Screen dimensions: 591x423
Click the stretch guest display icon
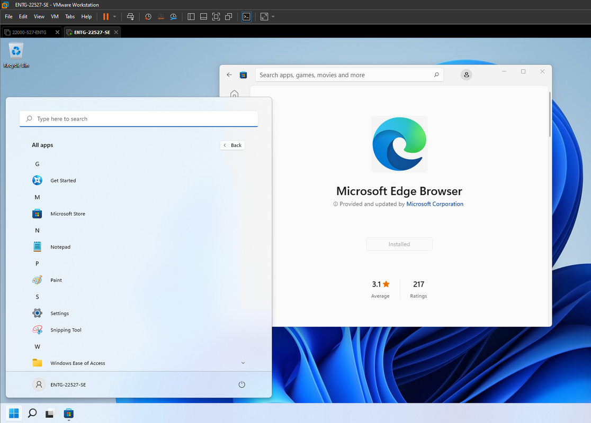pos(264,16)
